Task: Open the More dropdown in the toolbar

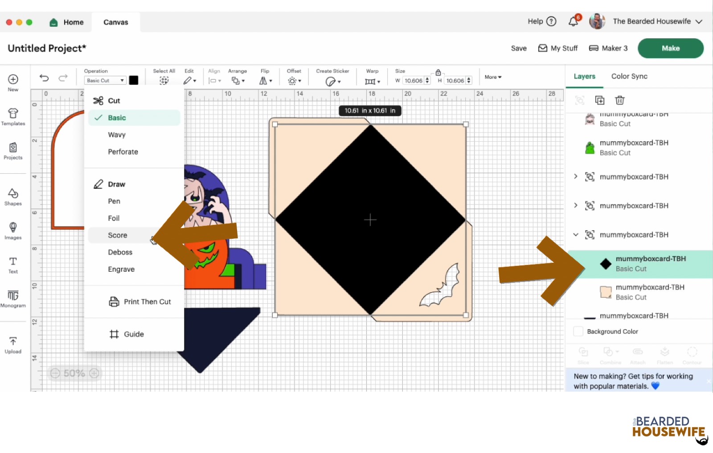Action: point(492,77)
